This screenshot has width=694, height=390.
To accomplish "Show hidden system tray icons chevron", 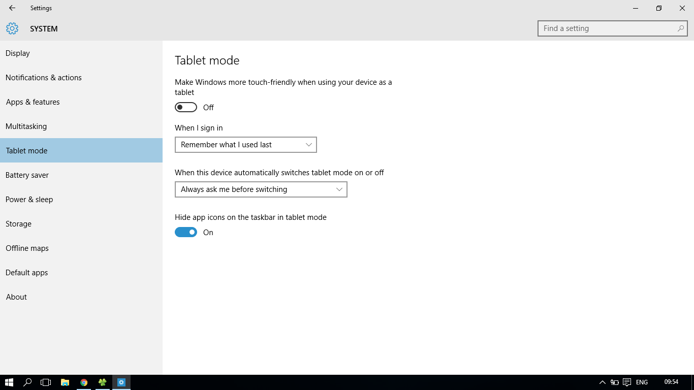I will tap(602, 382).
